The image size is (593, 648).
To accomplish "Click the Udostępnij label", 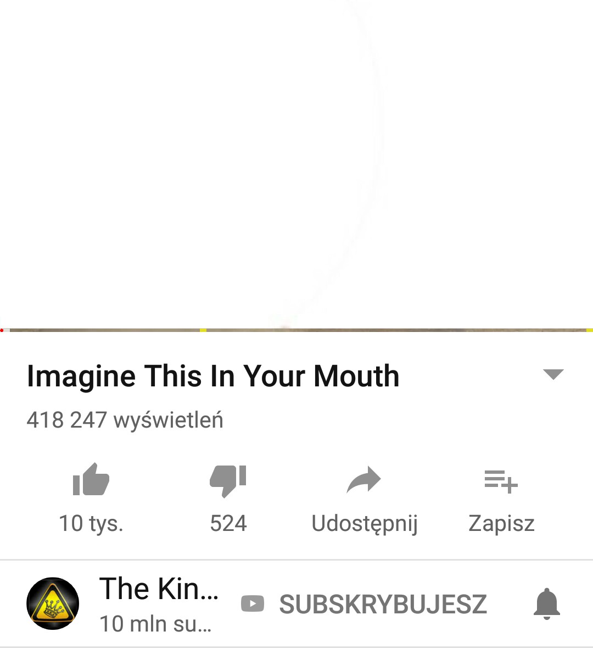I will [365, 524].
